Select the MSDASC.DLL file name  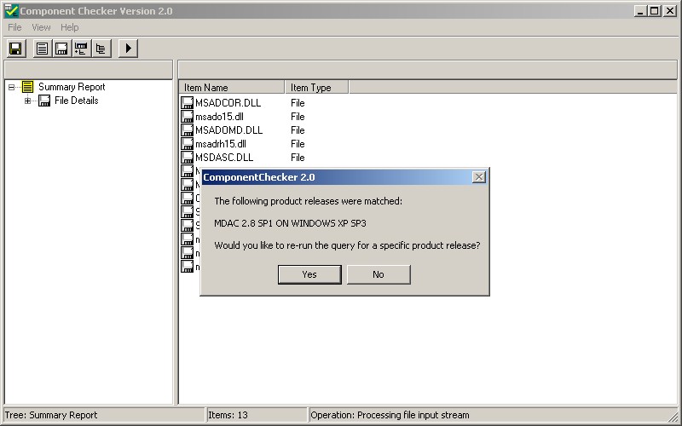pos(224,158)
